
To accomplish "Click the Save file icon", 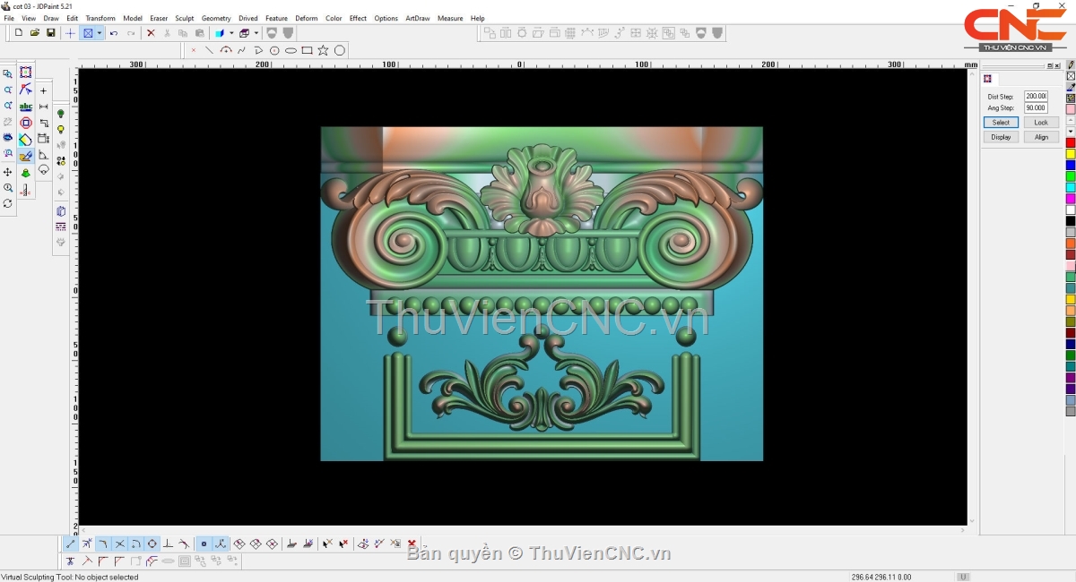I will click(x=51, y=33).
